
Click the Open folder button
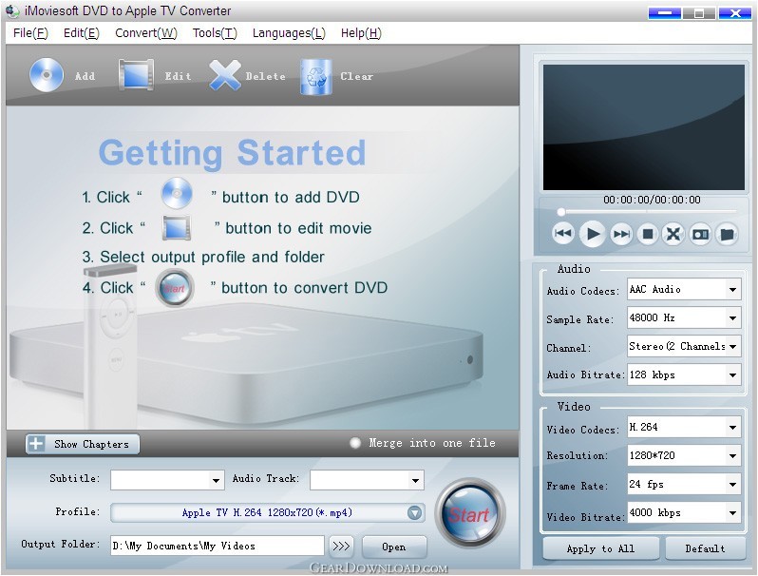[394, 547]
